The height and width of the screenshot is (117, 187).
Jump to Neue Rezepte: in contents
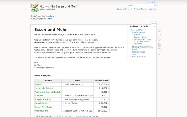pos(139,32)
